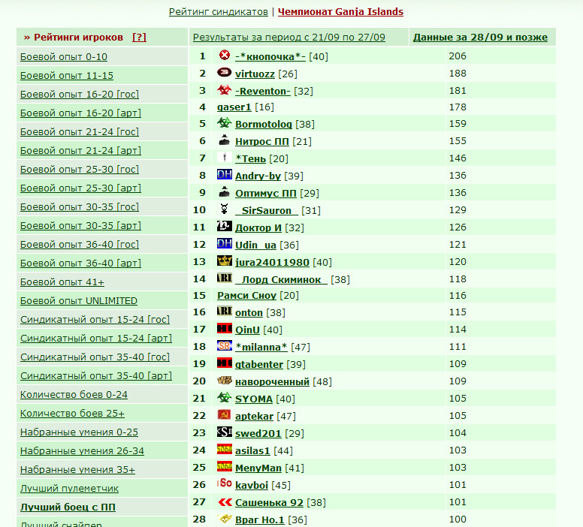583x527 pixels.
Task: Click the red syndicate icon next to gtabenter
Action: click(x=224, y=363)
